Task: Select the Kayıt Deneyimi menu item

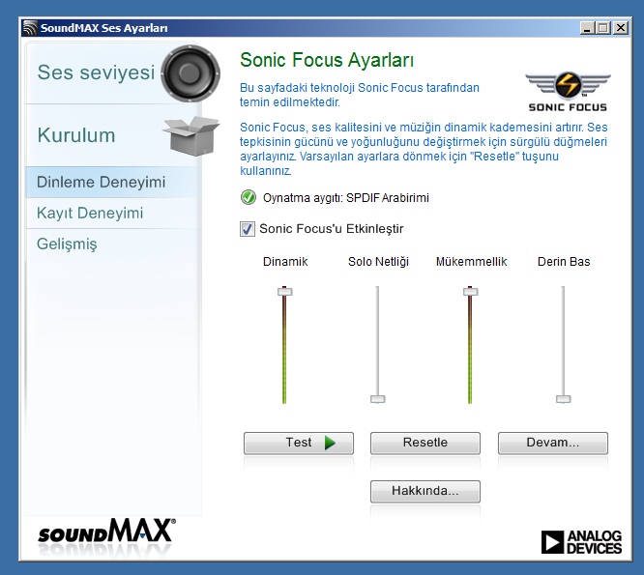Action: [113, 213]
